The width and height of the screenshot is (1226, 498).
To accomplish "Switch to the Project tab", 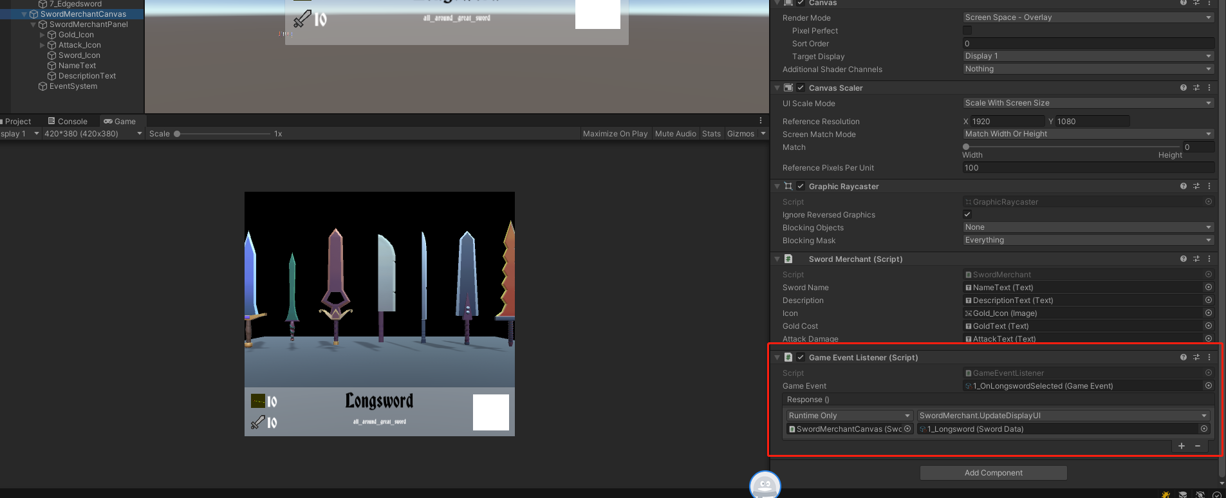I will tap(17, 121).
